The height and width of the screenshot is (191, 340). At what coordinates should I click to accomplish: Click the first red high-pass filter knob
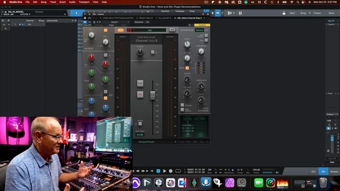(91, 57)
